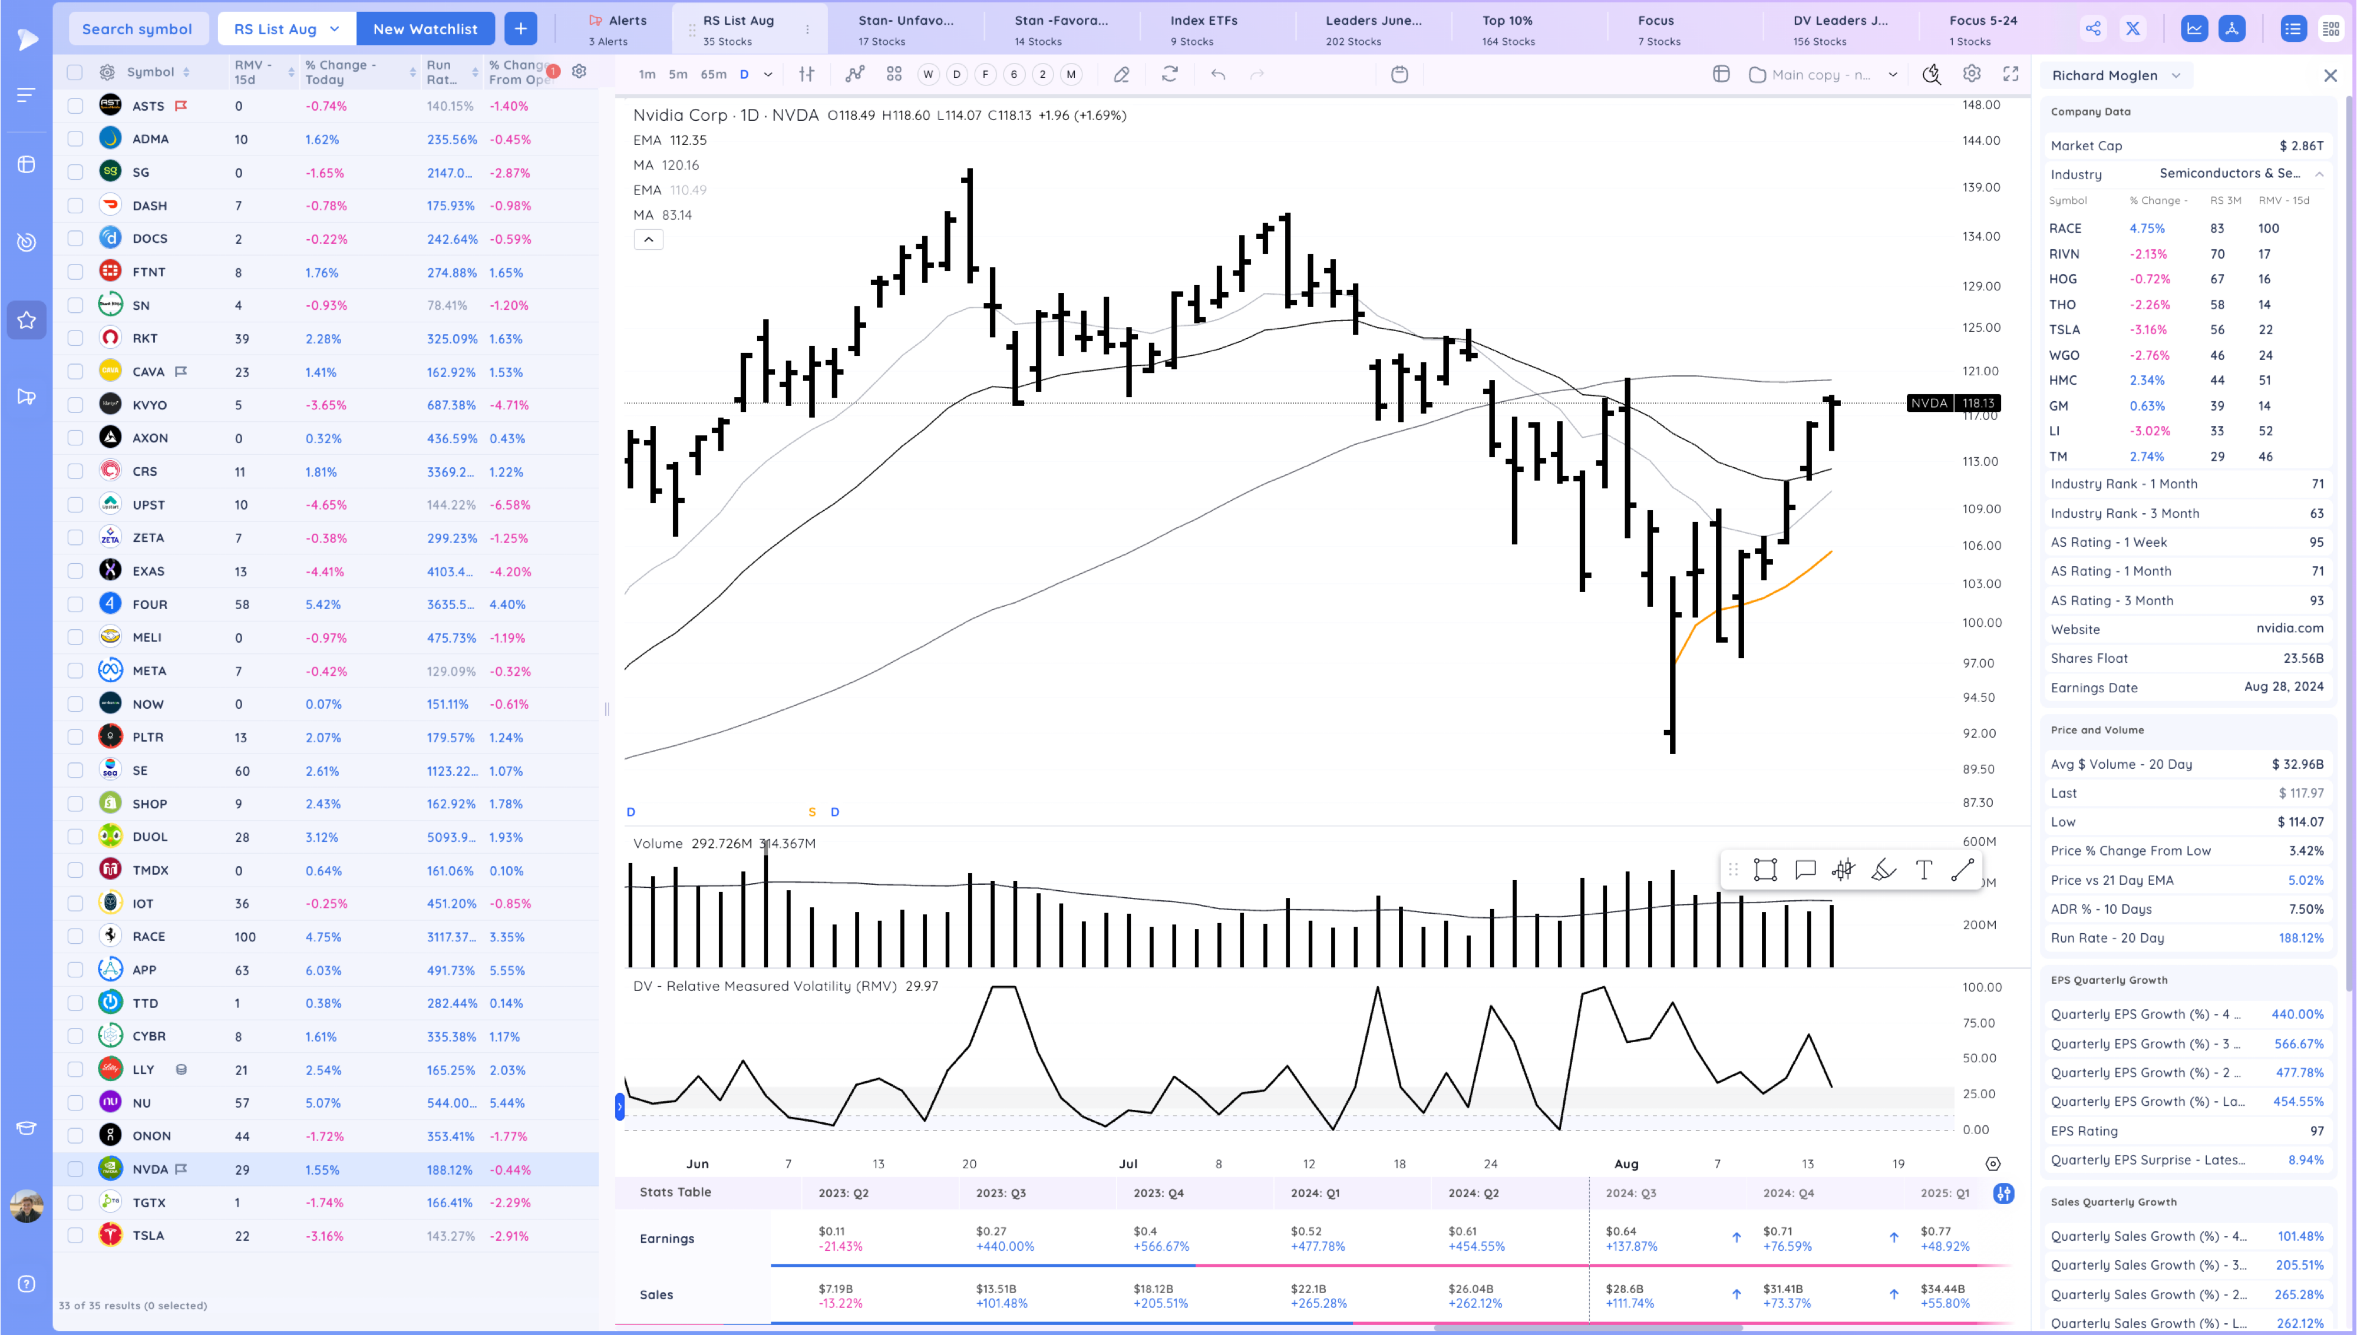Switch to the Index ETFs watchlist tab
The image size is (2357, 1335).
click(x=1203, y=29)
